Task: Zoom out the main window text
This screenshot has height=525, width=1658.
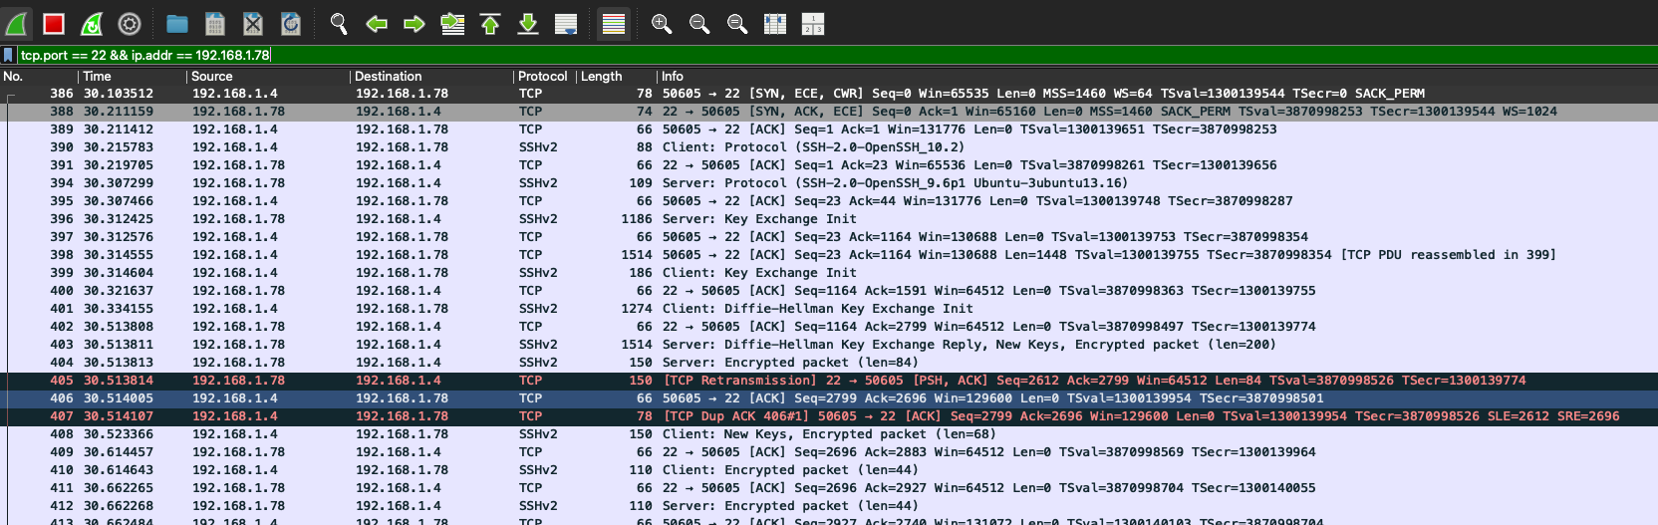Action: (699, 24)
